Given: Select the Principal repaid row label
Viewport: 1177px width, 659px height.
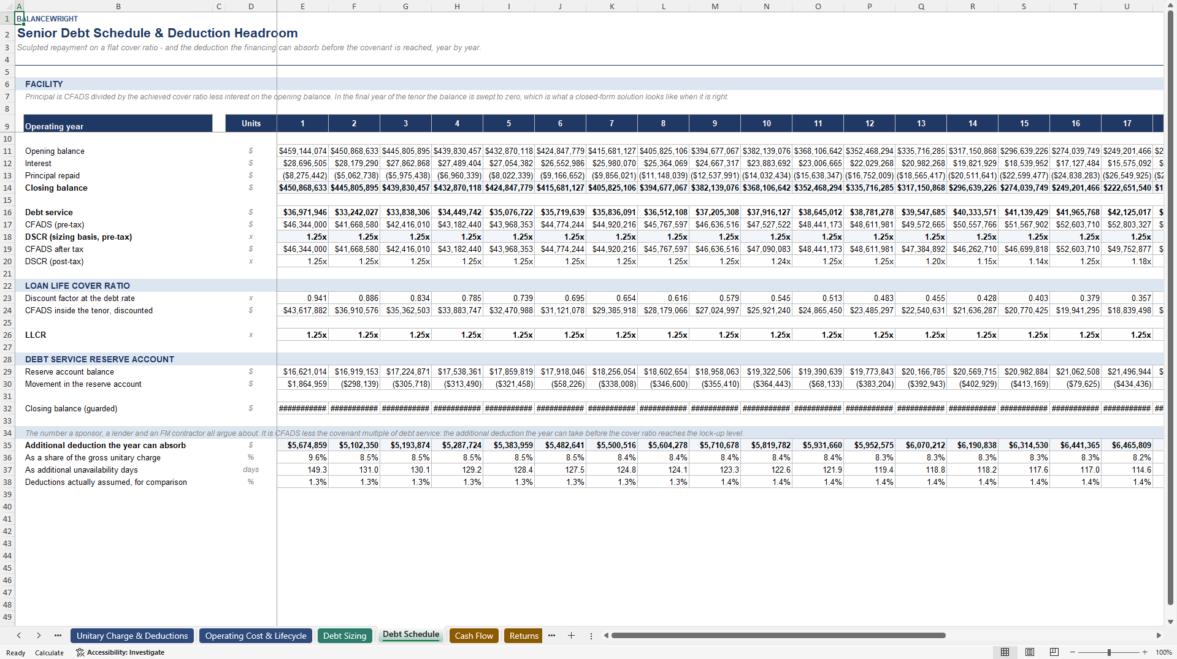Looking at the screenshot, I should tap(52, 175).
